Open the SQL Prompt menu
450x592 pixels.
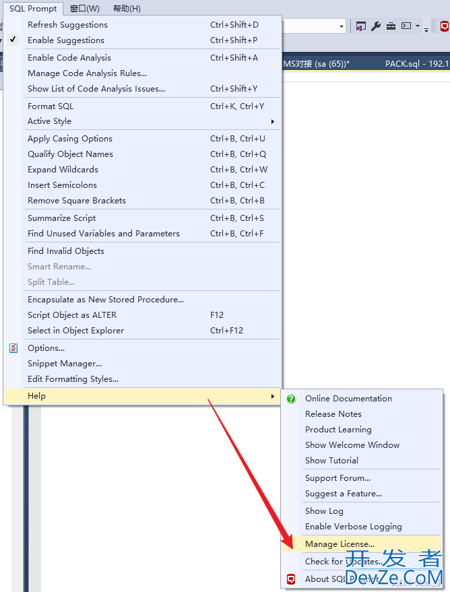(33, 8)
